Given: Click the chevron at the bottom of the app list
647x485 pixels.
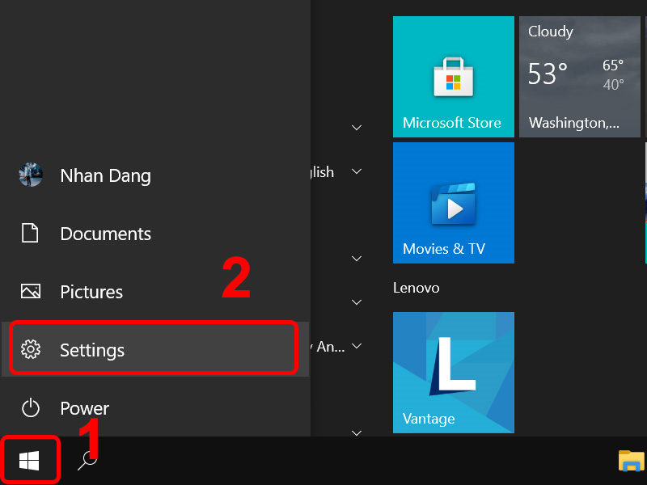Looking at the screenshot, I should [357, 432].
